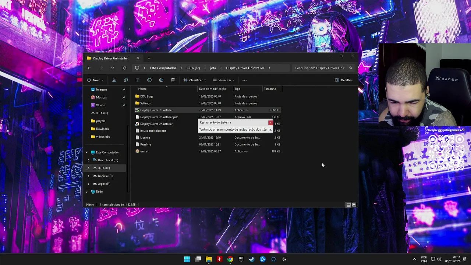Screen dimensions: 471x265
Task: Click the Rename icon in toolbar
Action: pyautogui.click(x=149, y=80)
